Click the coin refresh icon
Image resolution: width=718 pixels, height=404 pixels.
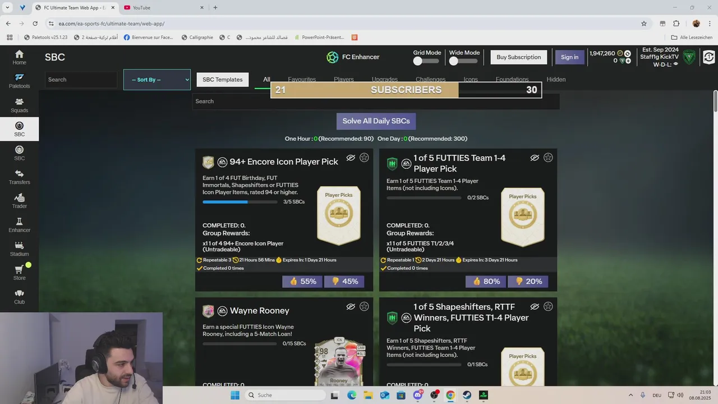[627, 53]
